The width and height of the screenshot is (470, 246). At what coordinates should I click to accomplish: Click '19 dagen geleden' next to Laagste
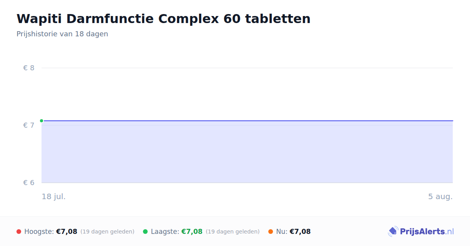233,232
